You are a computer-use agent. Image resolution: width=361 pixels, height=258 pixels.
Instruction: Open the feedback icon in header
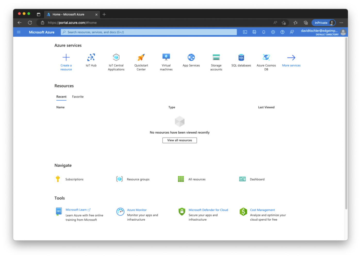tap(292, 32)
